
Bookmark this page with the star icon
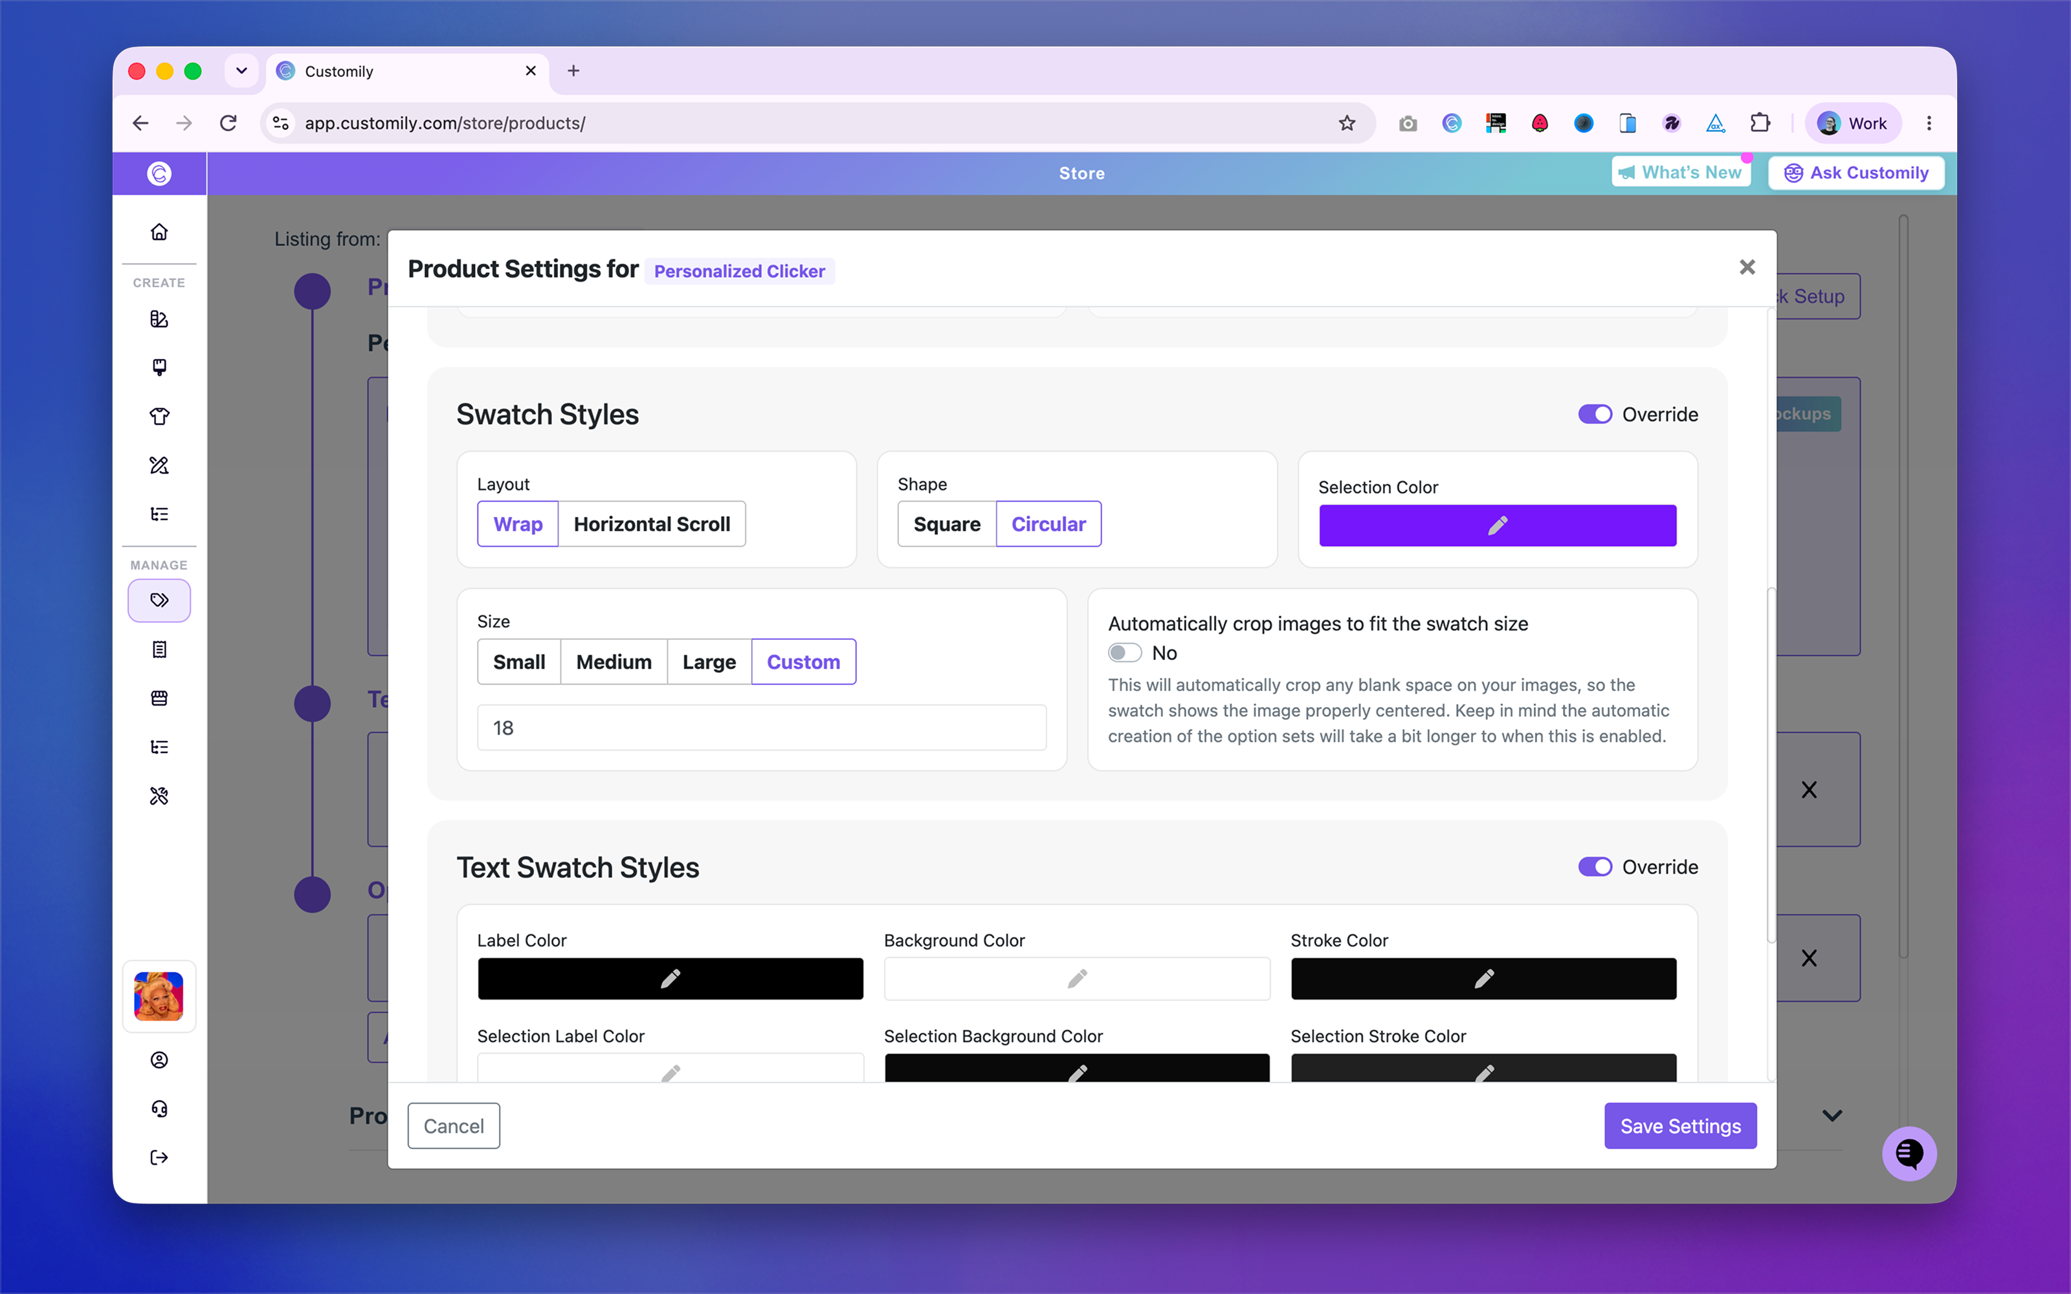coord(1347,123)
